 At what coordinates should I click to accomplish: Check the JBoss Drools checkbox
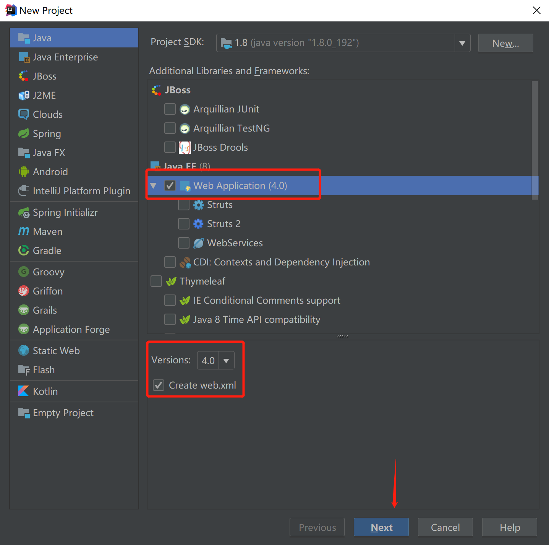[170, 147]
